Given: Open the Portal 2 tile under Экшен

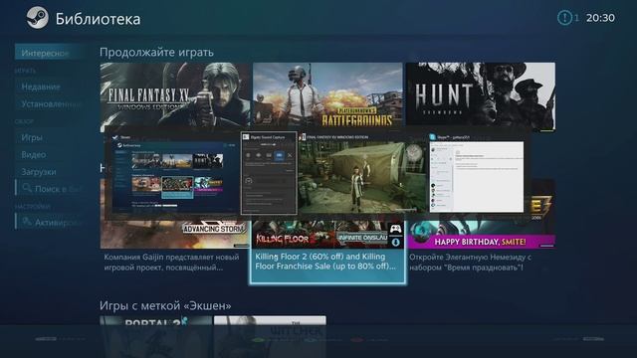Looking at the screenshot, I should 156,337.
